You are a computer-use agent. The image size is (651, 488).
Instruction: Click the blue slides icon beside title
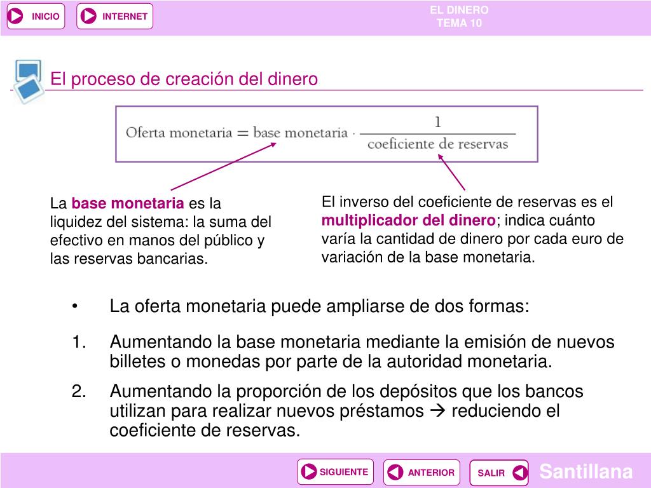pyautogui.click(x=29, y=81)
